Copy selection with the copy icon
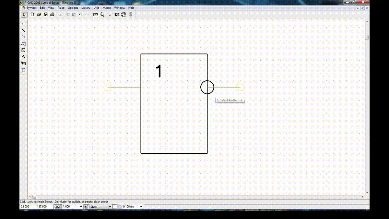Image resolution: width=389 pixels, height=219 pixels. (x=67, y=15)
